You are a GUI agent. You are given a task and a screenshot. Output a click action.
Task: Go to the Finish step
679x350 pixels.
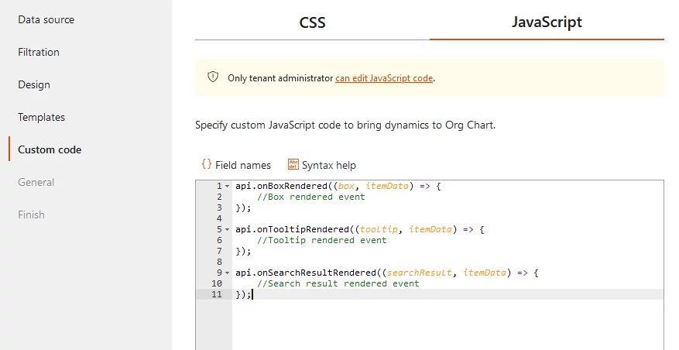31,214
